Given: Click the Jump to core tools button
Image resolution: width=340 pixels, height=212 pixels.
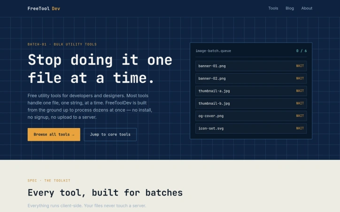Looking at the screenshot, I should click(110, 135).
